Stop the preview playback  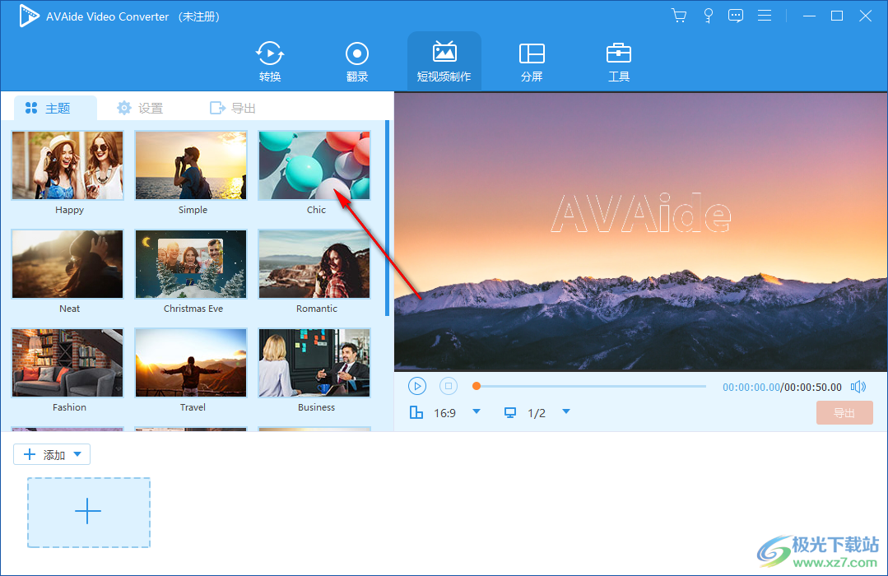448,386
